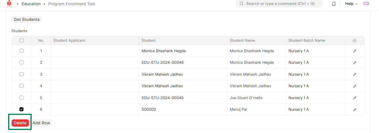Image resolution: width=379 pixels, height=133 pixels.
Task: Edit row 5 Joe Stuart D'mello
Action: pos(354,98)
